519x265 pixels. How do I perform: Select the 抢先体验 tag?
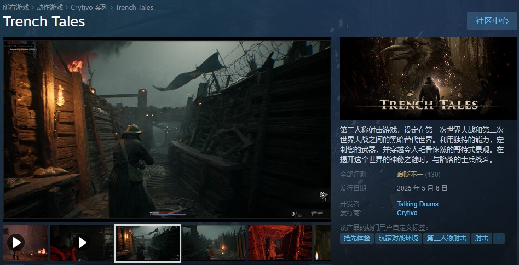pos(357,238)
